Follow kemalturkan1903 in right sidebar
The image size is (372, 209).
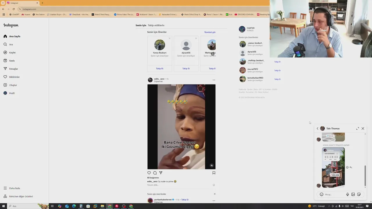click(x=277, y=79)
